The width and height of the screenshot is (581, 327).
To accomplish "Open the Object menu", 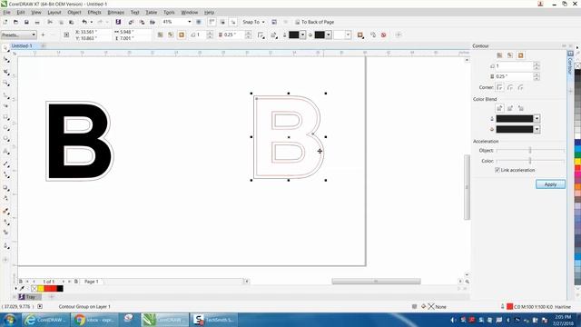I will click(74, 12).
